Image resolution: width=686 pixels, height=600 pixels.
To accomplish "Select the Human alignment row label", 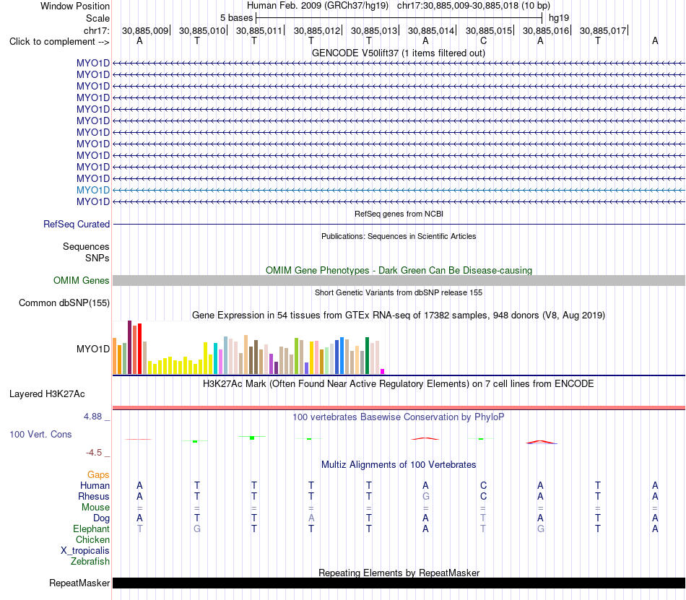I will (95, 485).
